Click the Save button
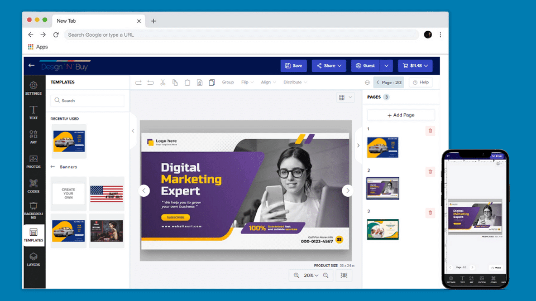 click(x=294, y=66)
